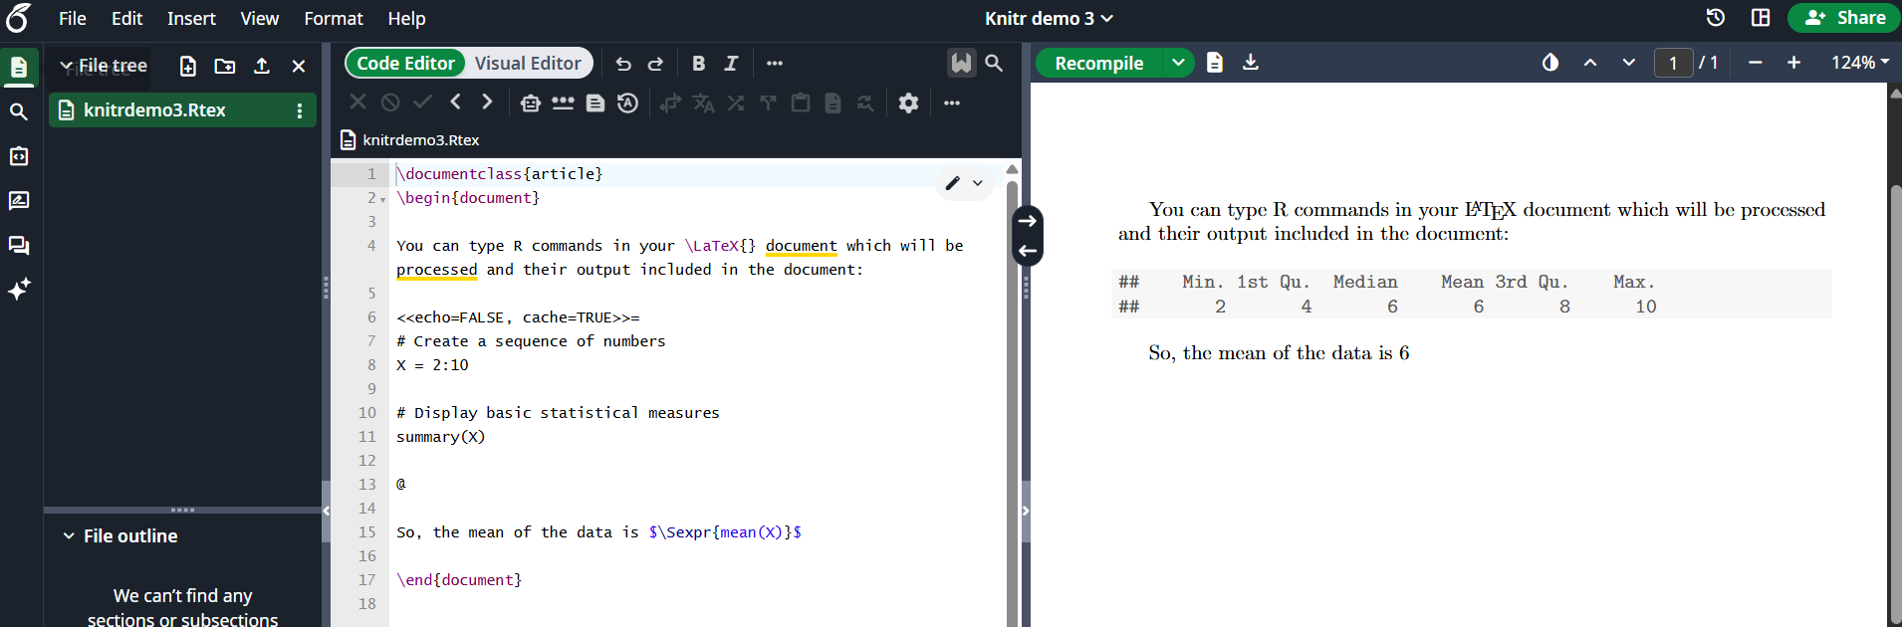Download the compiled PDF
1902x627 pixels.
tap(1251, 63)
